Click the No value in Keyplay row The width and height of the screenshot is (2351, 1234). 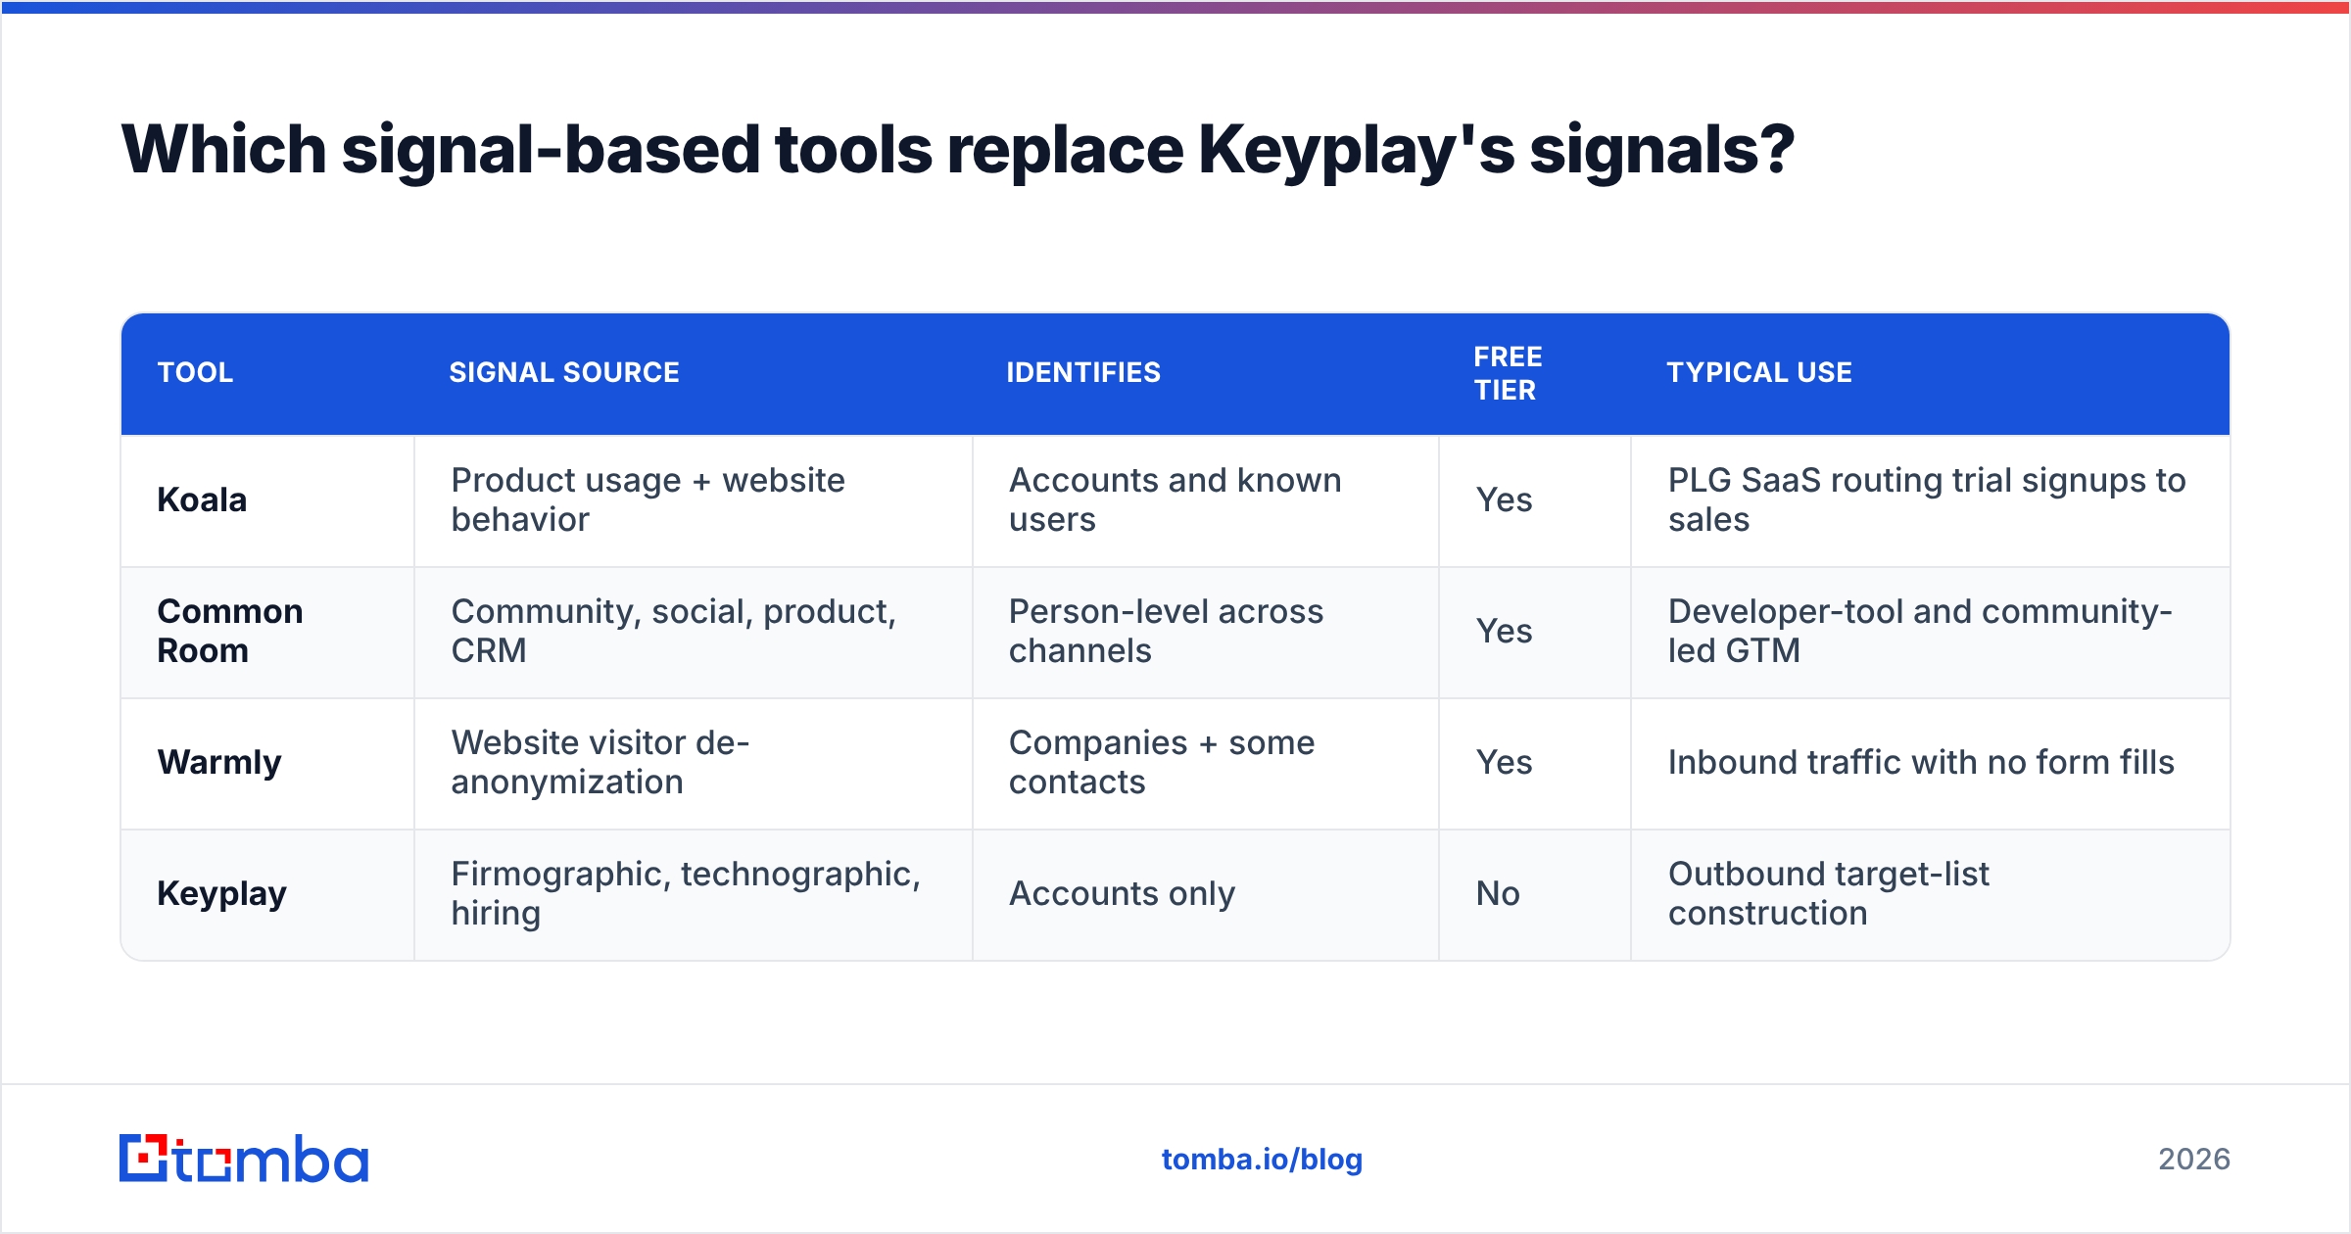[x=1498, y=894]
